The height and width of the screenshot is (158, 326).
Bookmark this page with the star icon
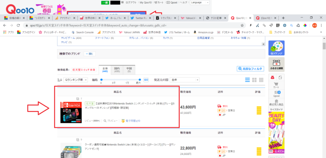coord(242,25)
